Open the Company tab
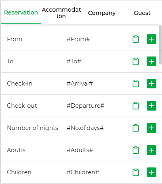 (x=102, y=13)
